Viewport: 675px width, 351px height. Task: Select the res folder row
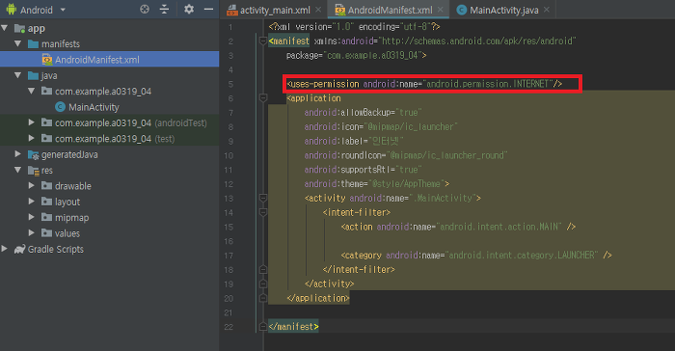coord(109,170)
